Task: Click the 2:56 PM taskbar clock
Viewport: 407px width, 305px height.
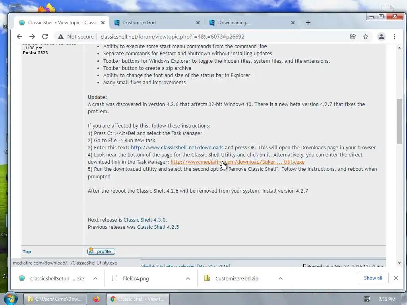Action: pyautogui.click(x=387, y=299)
